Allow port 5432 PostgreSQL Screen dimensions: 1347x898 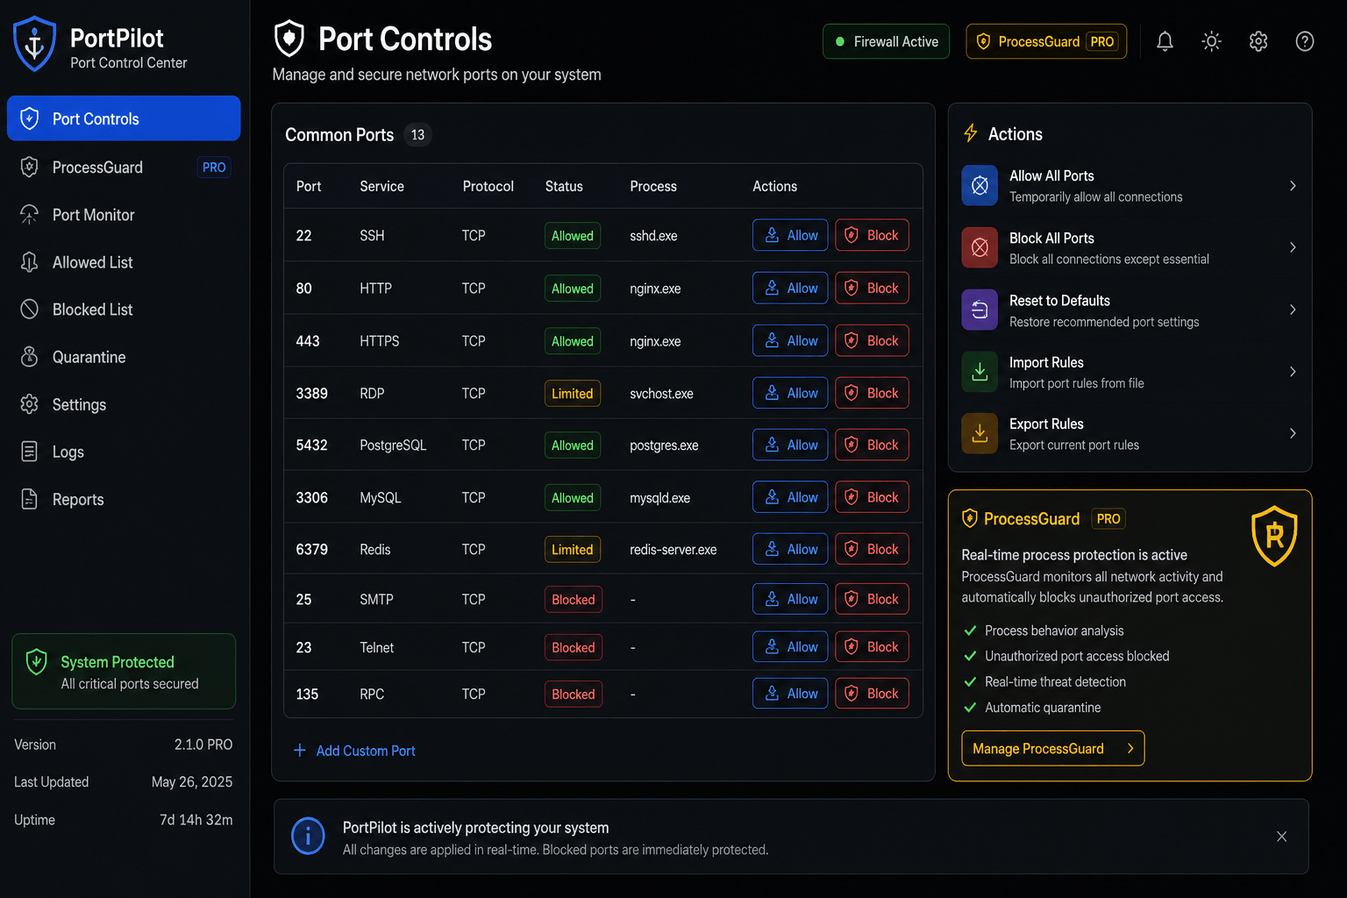[790, 445]
